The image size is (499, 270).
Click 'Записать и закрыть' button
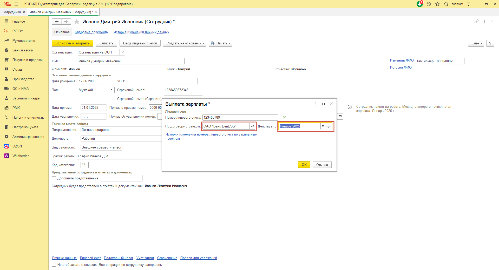coord(72,43)
